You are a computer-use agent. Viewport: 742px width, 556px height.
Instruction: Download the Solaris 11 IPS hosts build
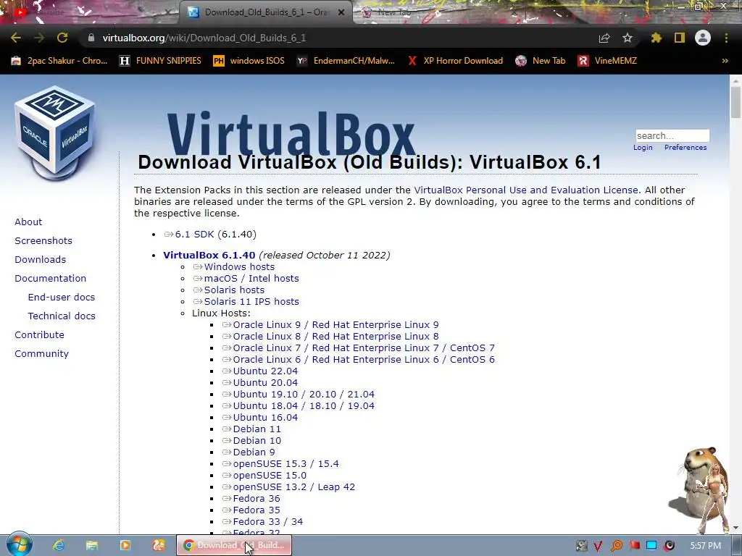coord(251,302)
